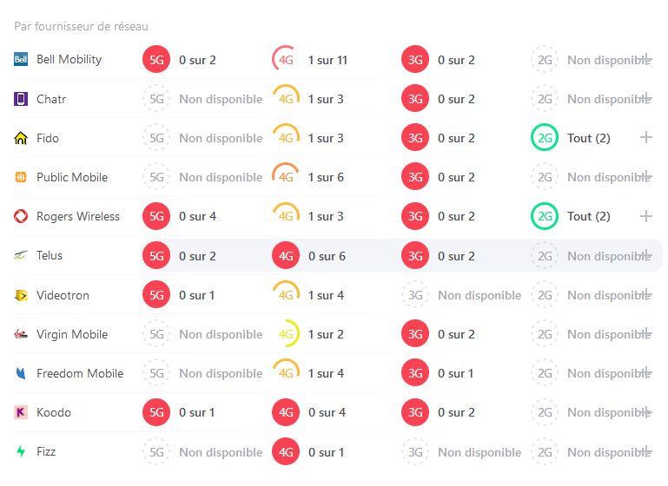Click Bell Mobility "1 sur 11" 4G text

pos(327,60)
